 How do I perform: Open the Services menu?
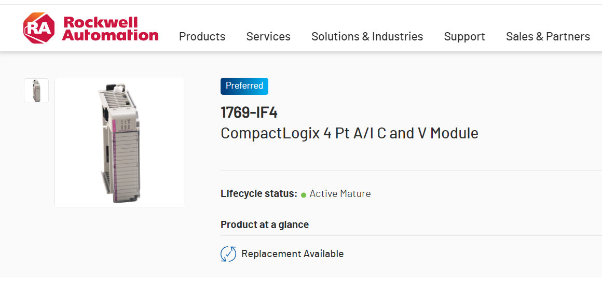click(268, 36)
